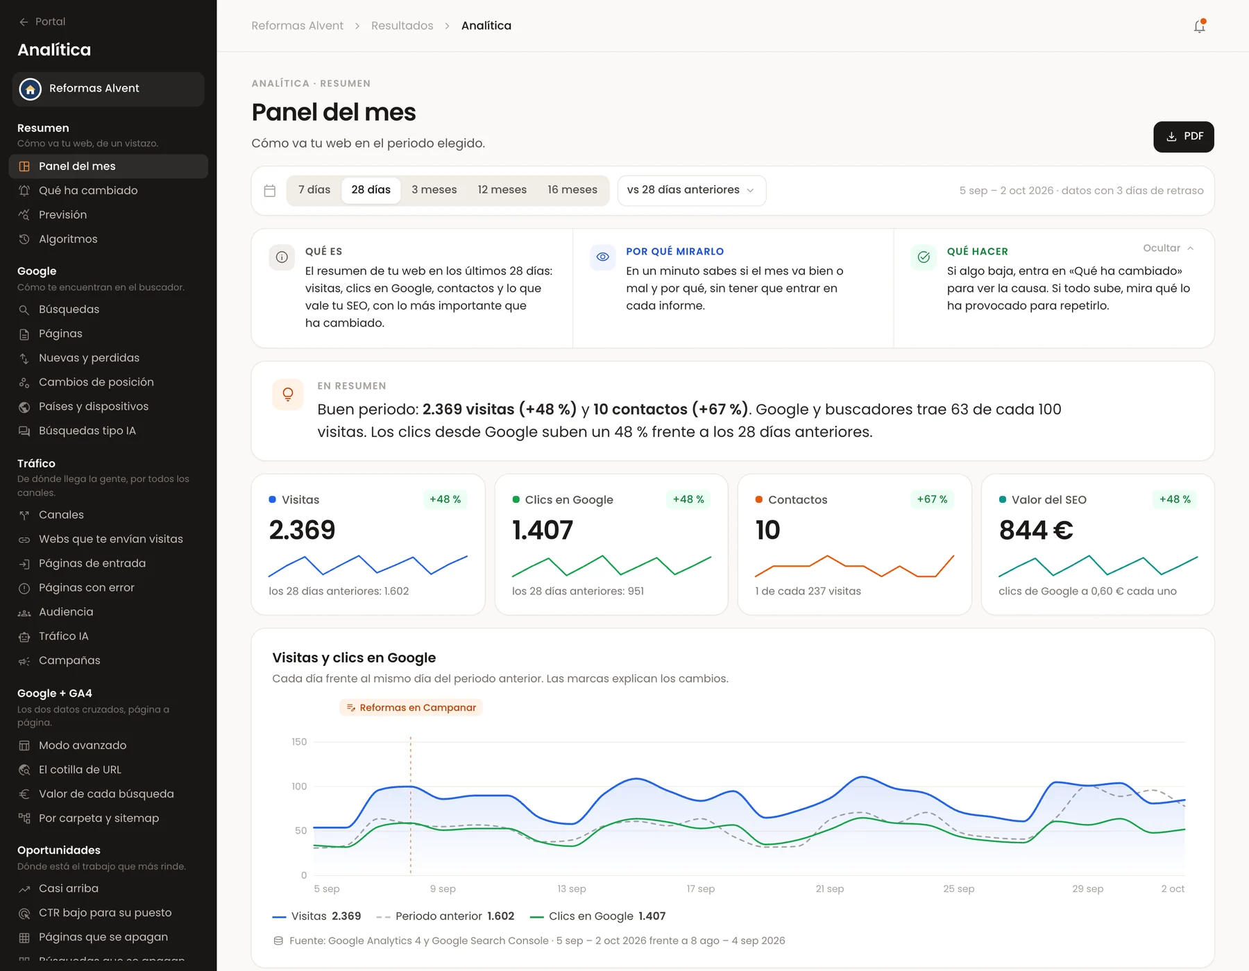Open Modo avanzado in Google + GA4
The image size is (1249, 971).
(108, 746)
